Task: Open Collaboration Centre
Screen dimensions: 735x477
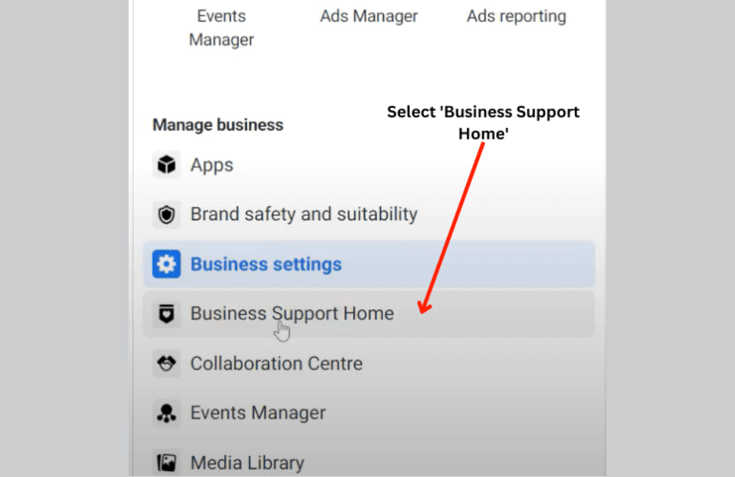Action: pyautogui.click(x=276, y=363)
